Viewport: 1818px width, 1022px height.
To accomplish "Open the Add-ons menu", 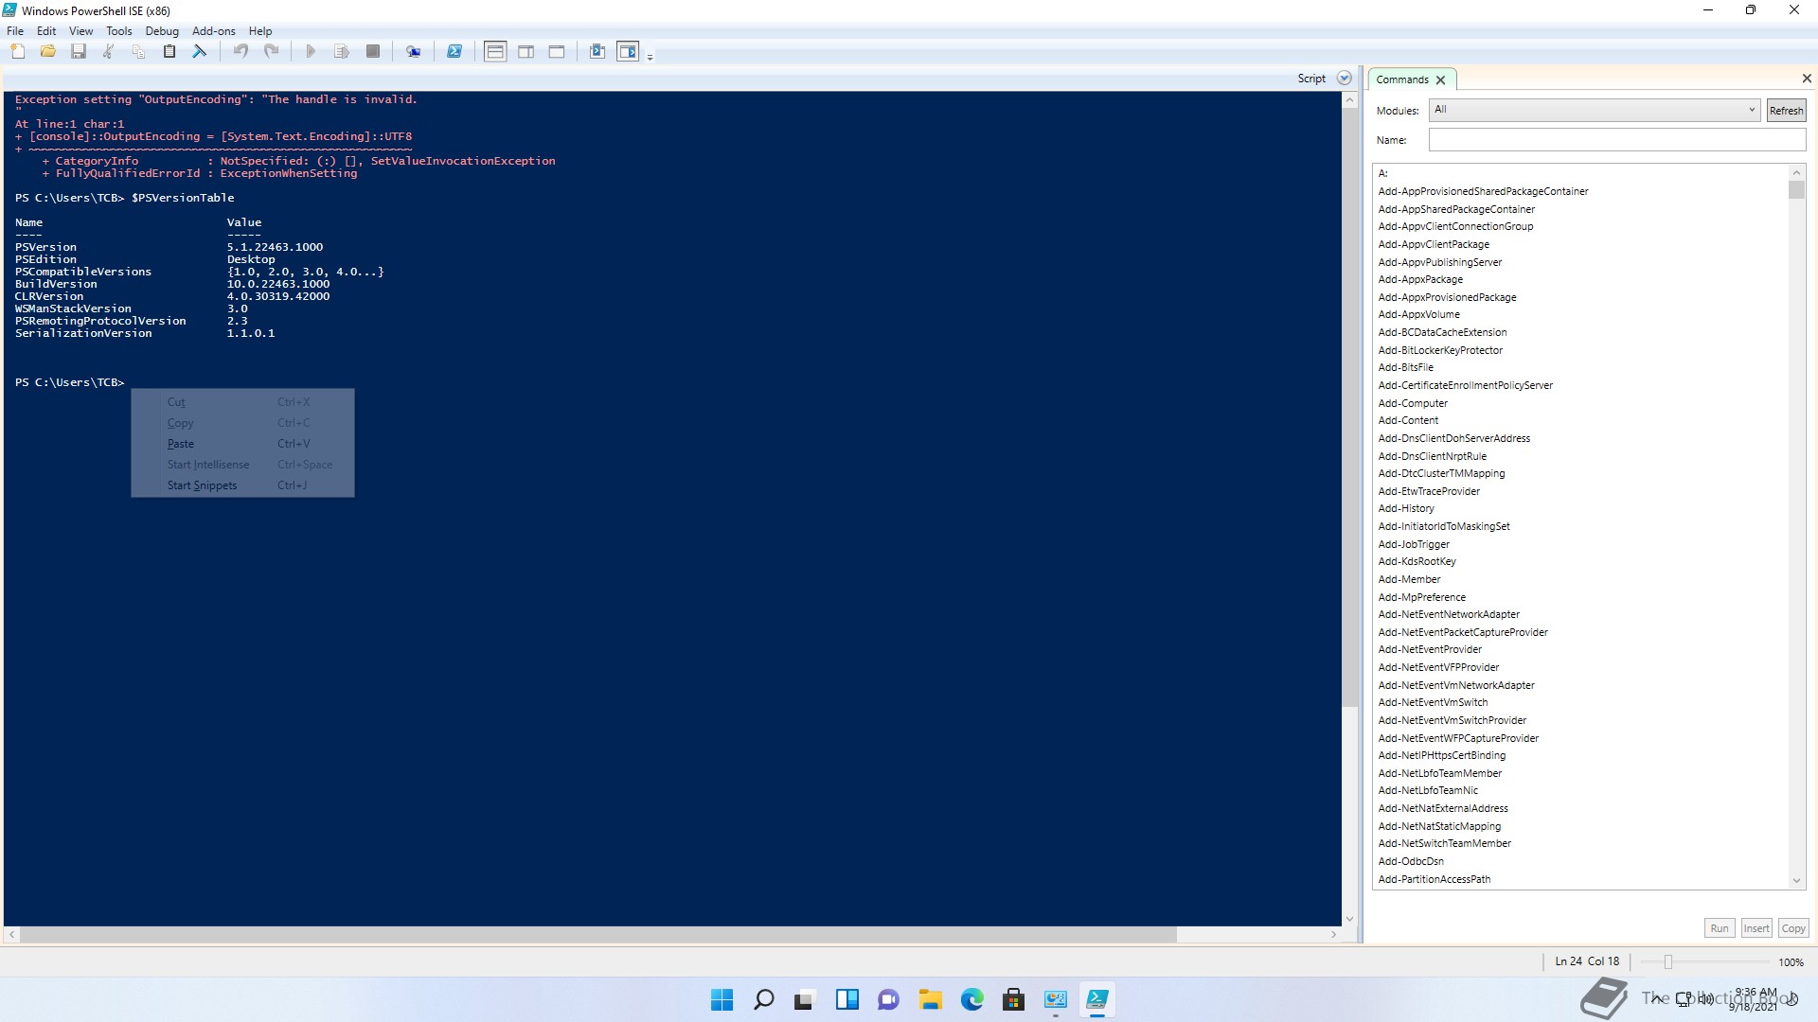I will point(214,30).
